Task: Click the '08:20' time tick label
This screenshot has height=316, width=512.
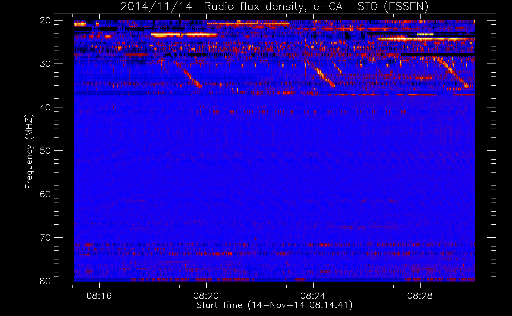Action: 206,296
